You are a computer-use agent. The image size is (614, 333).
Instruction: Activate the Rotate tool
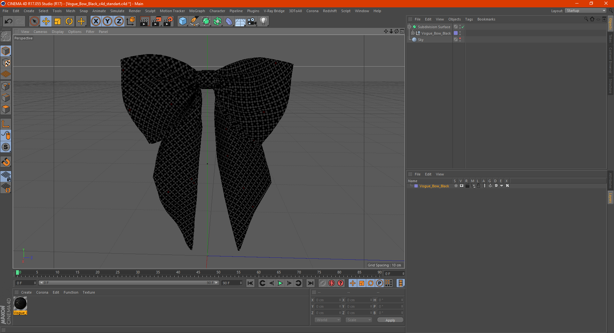69,21
